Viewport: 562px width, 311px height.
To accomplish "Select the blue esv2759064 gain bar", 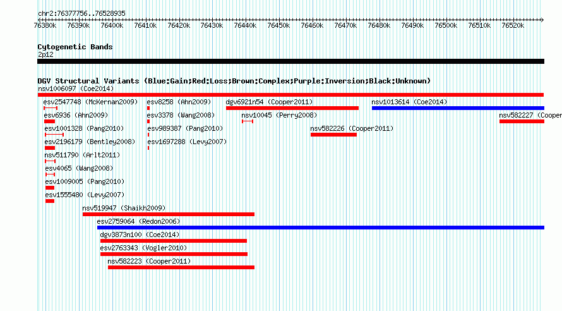I will point(321,228).
